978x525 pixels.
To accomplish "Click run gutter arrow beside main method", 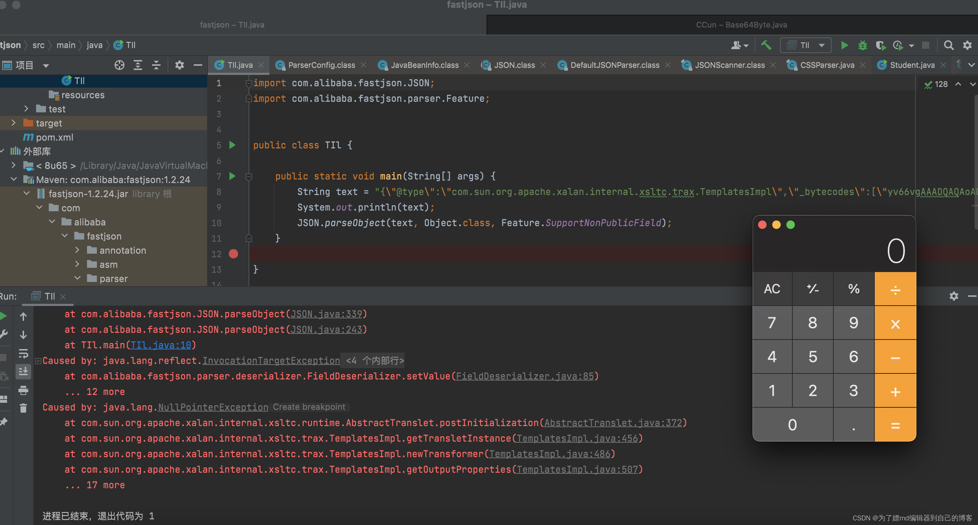I will click(232, 176).
